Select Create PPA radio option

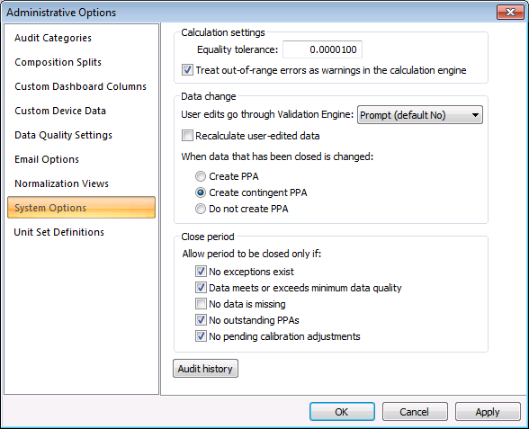point(201,176)
